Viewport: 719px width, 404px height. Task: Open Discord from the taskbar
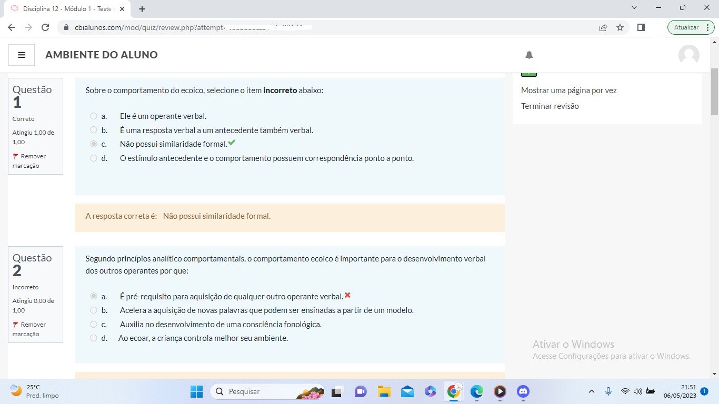tap(523, 391)
